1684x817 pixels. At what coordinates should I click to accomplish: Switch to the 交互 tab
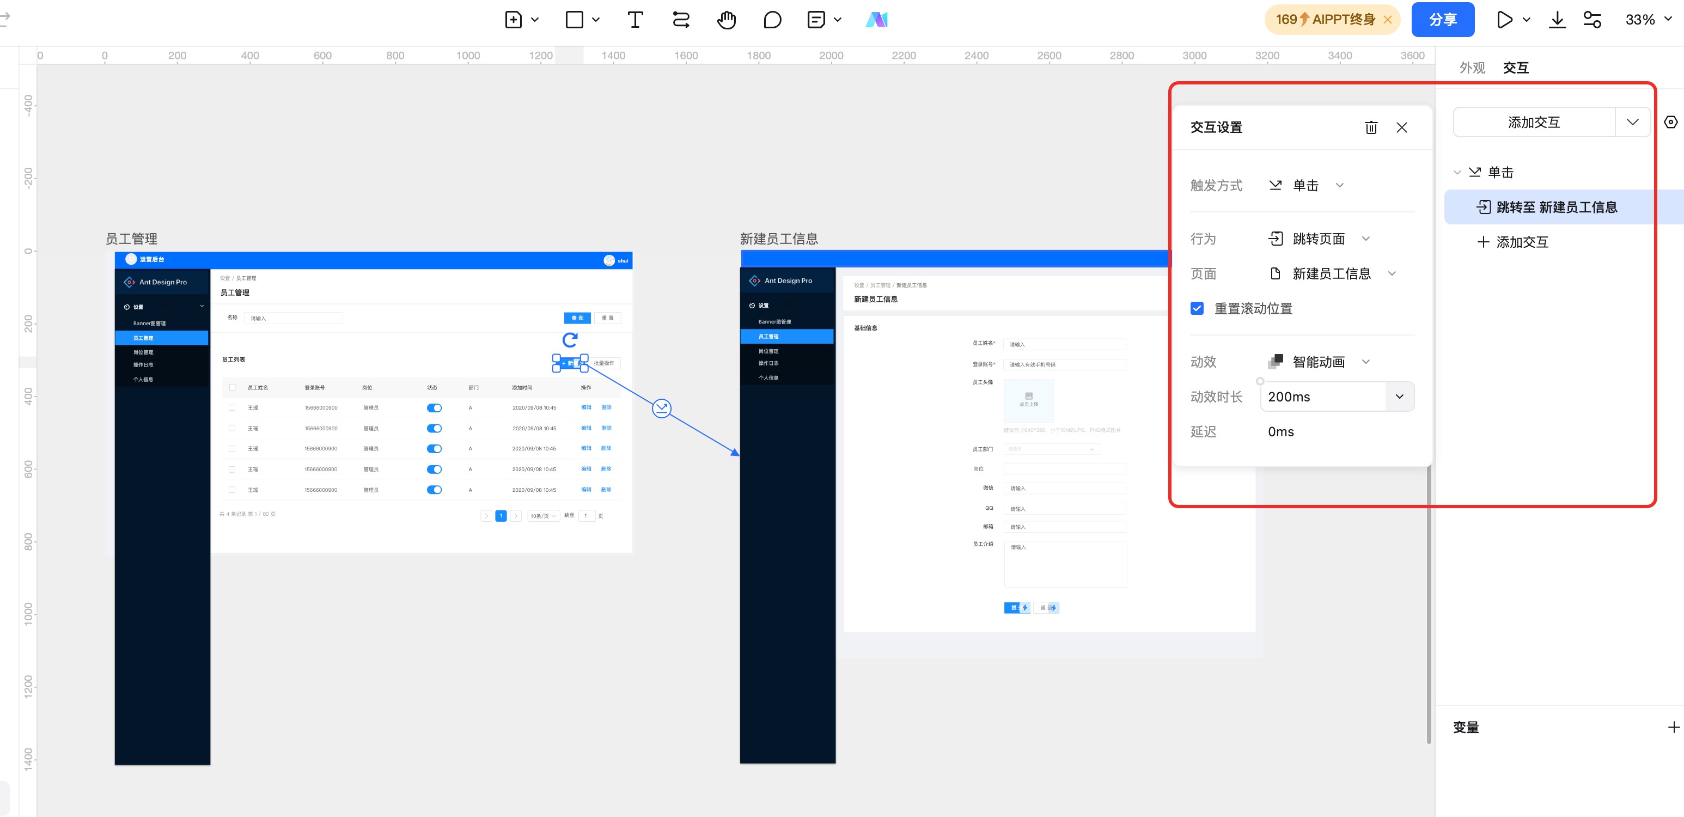point(1515,68)
